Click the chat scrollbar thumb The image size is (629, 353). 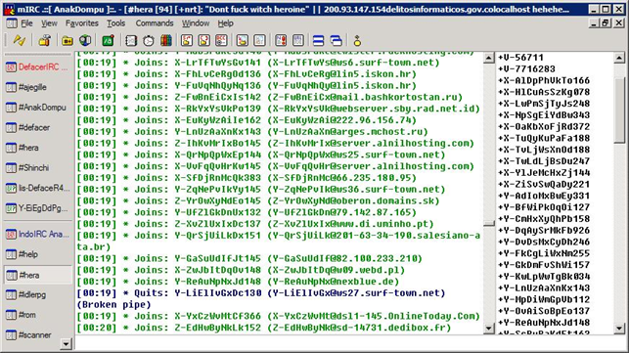pos(488,224)
